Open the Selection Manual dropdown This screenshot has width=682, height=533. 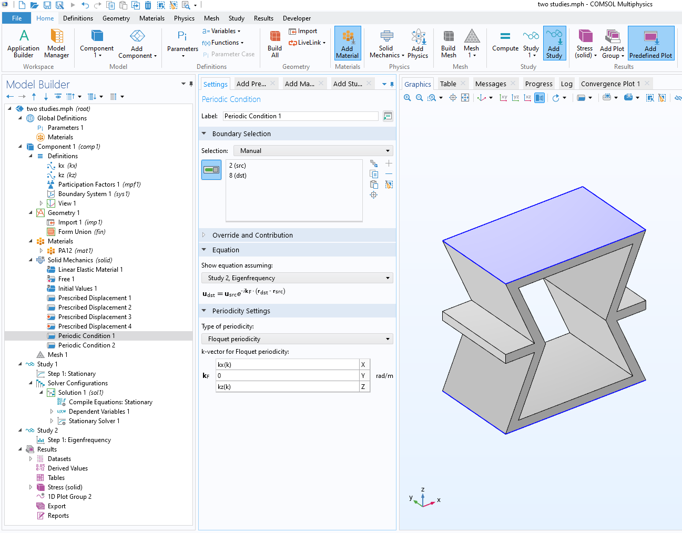(x=314, y=151)
